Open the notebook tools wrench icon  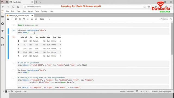pos(2,38)
